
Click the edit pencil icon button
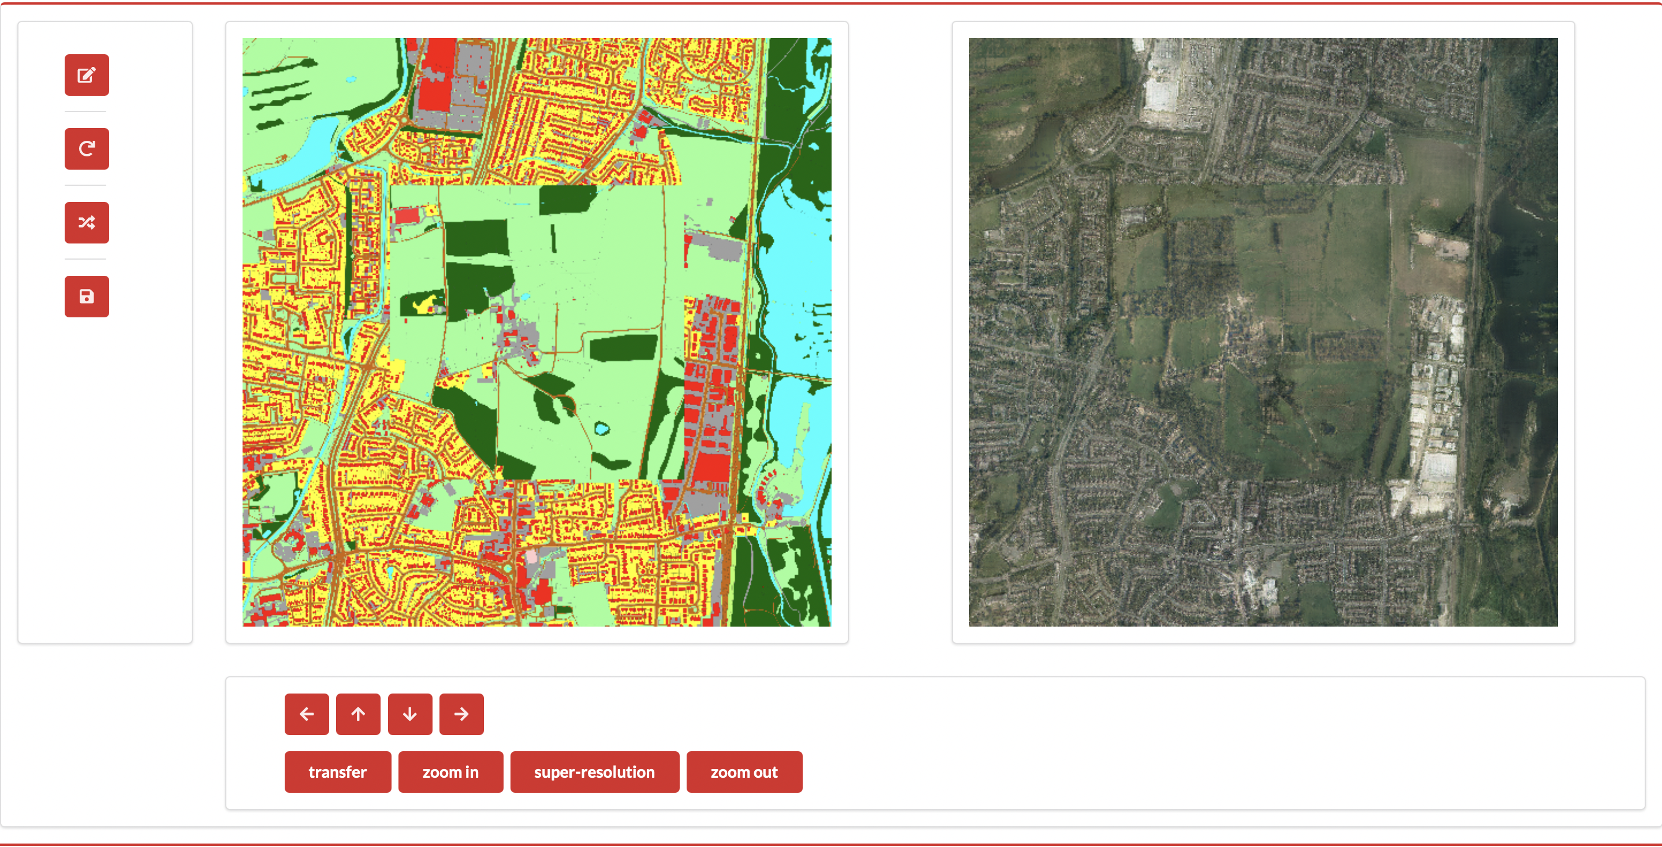[87, 75]
